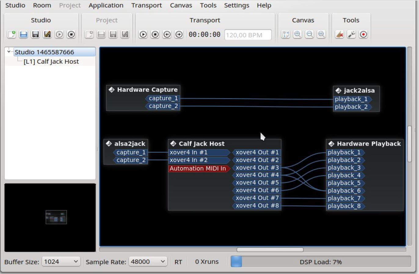Click the canvas miniature preview thumbnail
Screen dimensions: 419x274
coord(56,217)
